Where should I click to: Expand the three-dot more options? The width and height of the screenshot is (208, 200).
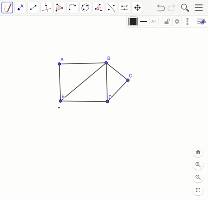(x=188, y=22)
